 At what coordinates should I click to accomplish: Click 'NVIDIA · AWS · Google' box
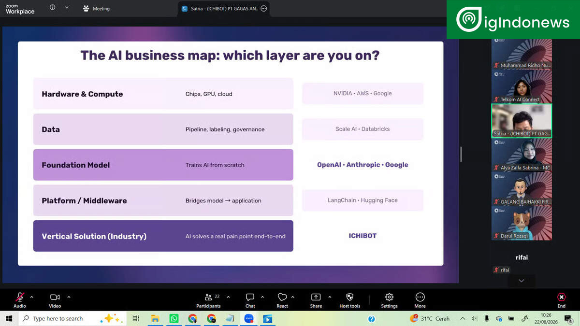362,93
